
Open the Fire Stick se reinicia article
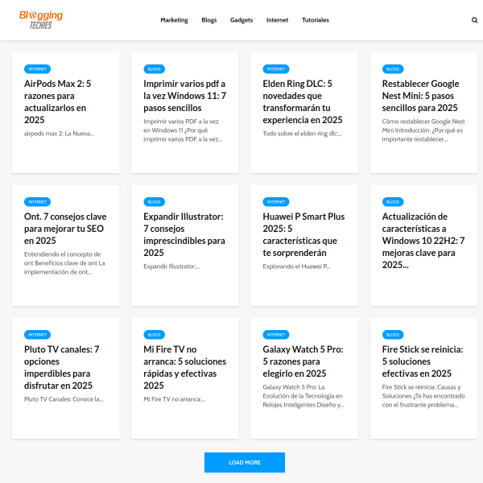[423, 361]
